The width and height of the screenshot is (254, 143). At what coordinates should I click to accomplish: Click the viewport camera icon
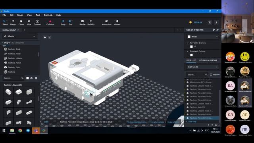45,37
